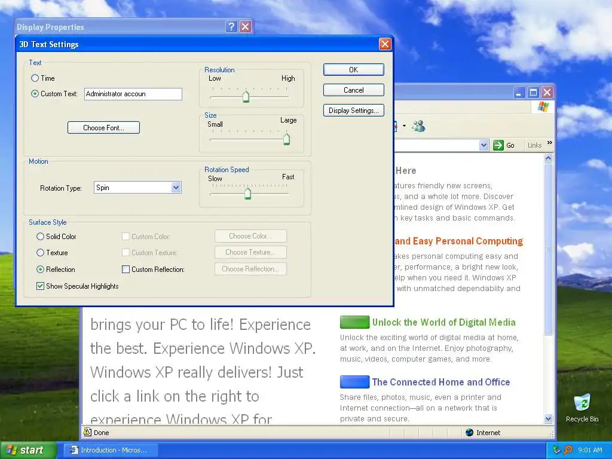Open the Easy Personal Computing heading link
Screen dimensions: 612x459
tap(458, 241)
